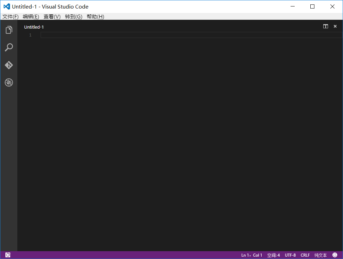Close the Visual Studio Code window
The image size is (343, 259).
click(332, 6)
